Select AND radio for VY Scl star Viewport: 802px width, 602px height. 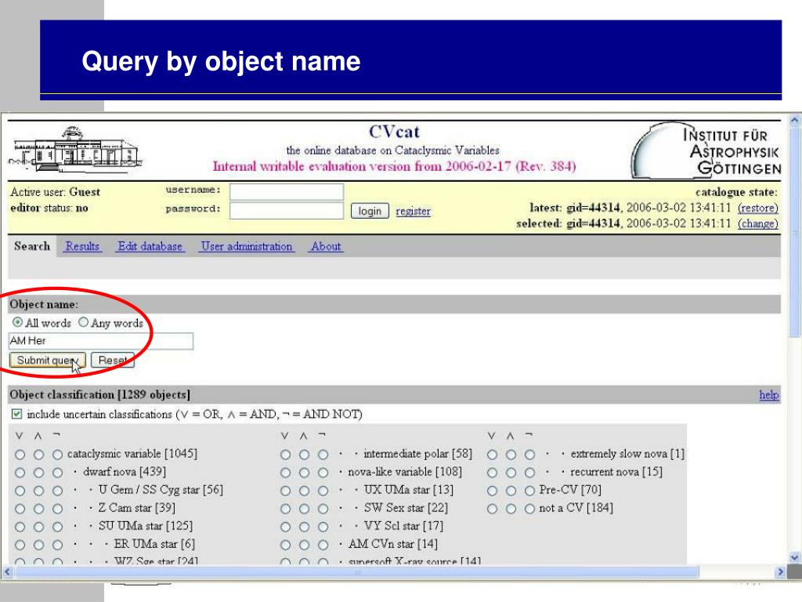coord(305,527)
